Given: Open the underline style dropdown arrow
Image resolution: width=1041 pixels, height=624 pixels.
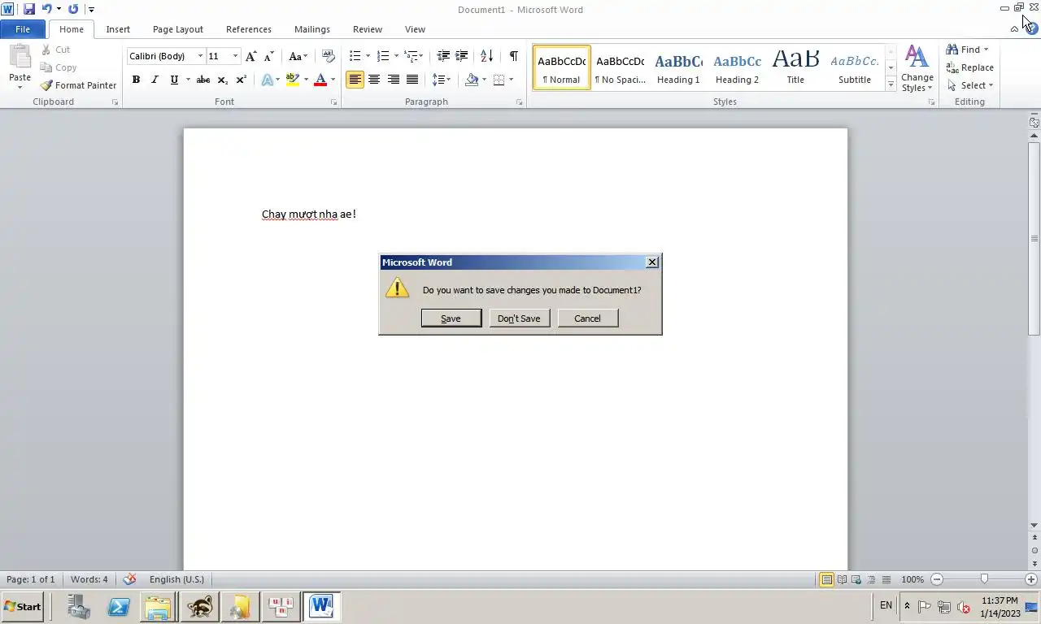Looking at the screenshot, I should click(188, 80).
